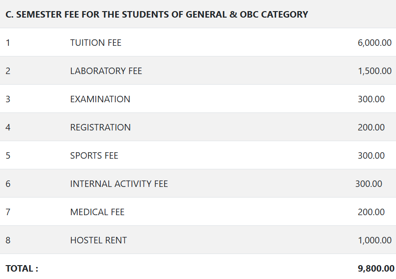Click the REGISTRATION row label
The width and height of the screenshot is (396, 279).
tap(100, 127)
